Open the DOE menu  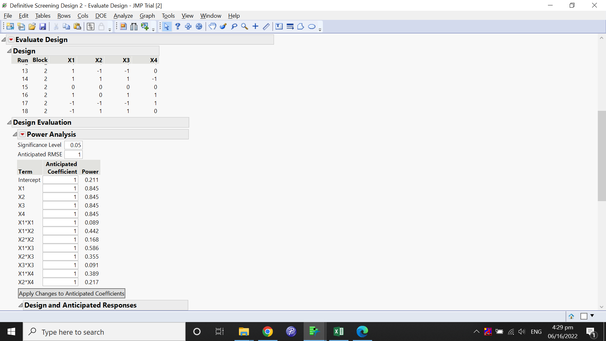tap(101, 15)
